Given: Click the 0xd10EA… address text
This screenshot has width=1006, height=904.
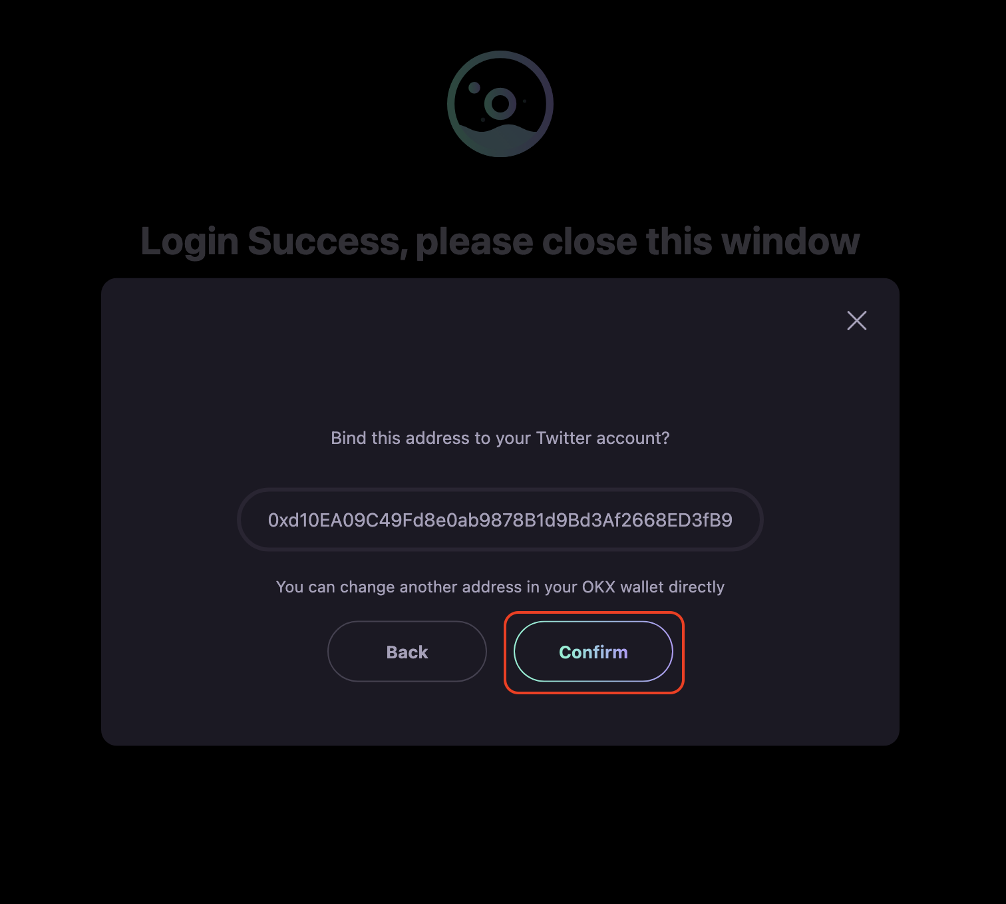Looking at the screenshot, I should pyautogui.click(x=500, y=520).
